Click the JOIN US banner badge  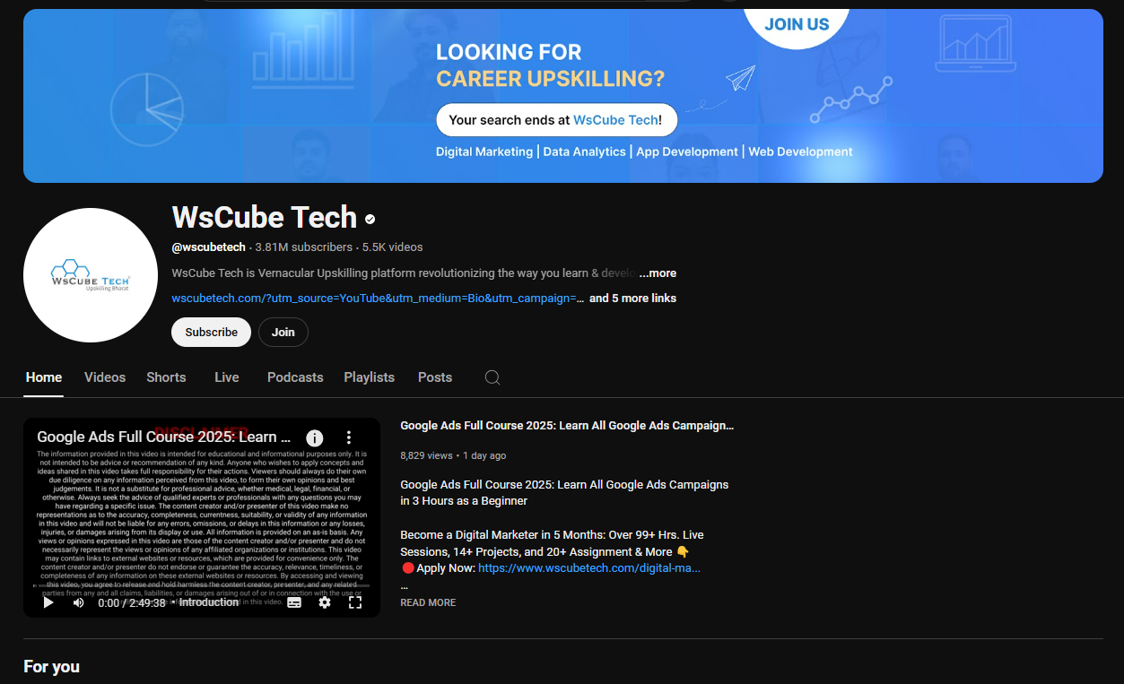click(x=797, y=24)
